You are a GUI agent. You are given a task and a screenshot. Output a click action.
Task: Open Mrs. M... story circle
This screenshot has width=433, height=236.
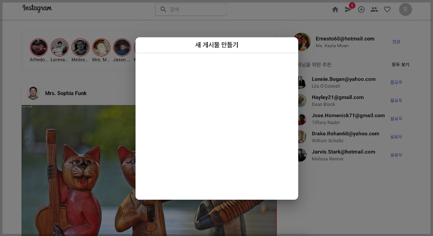[x=101, y=48]
